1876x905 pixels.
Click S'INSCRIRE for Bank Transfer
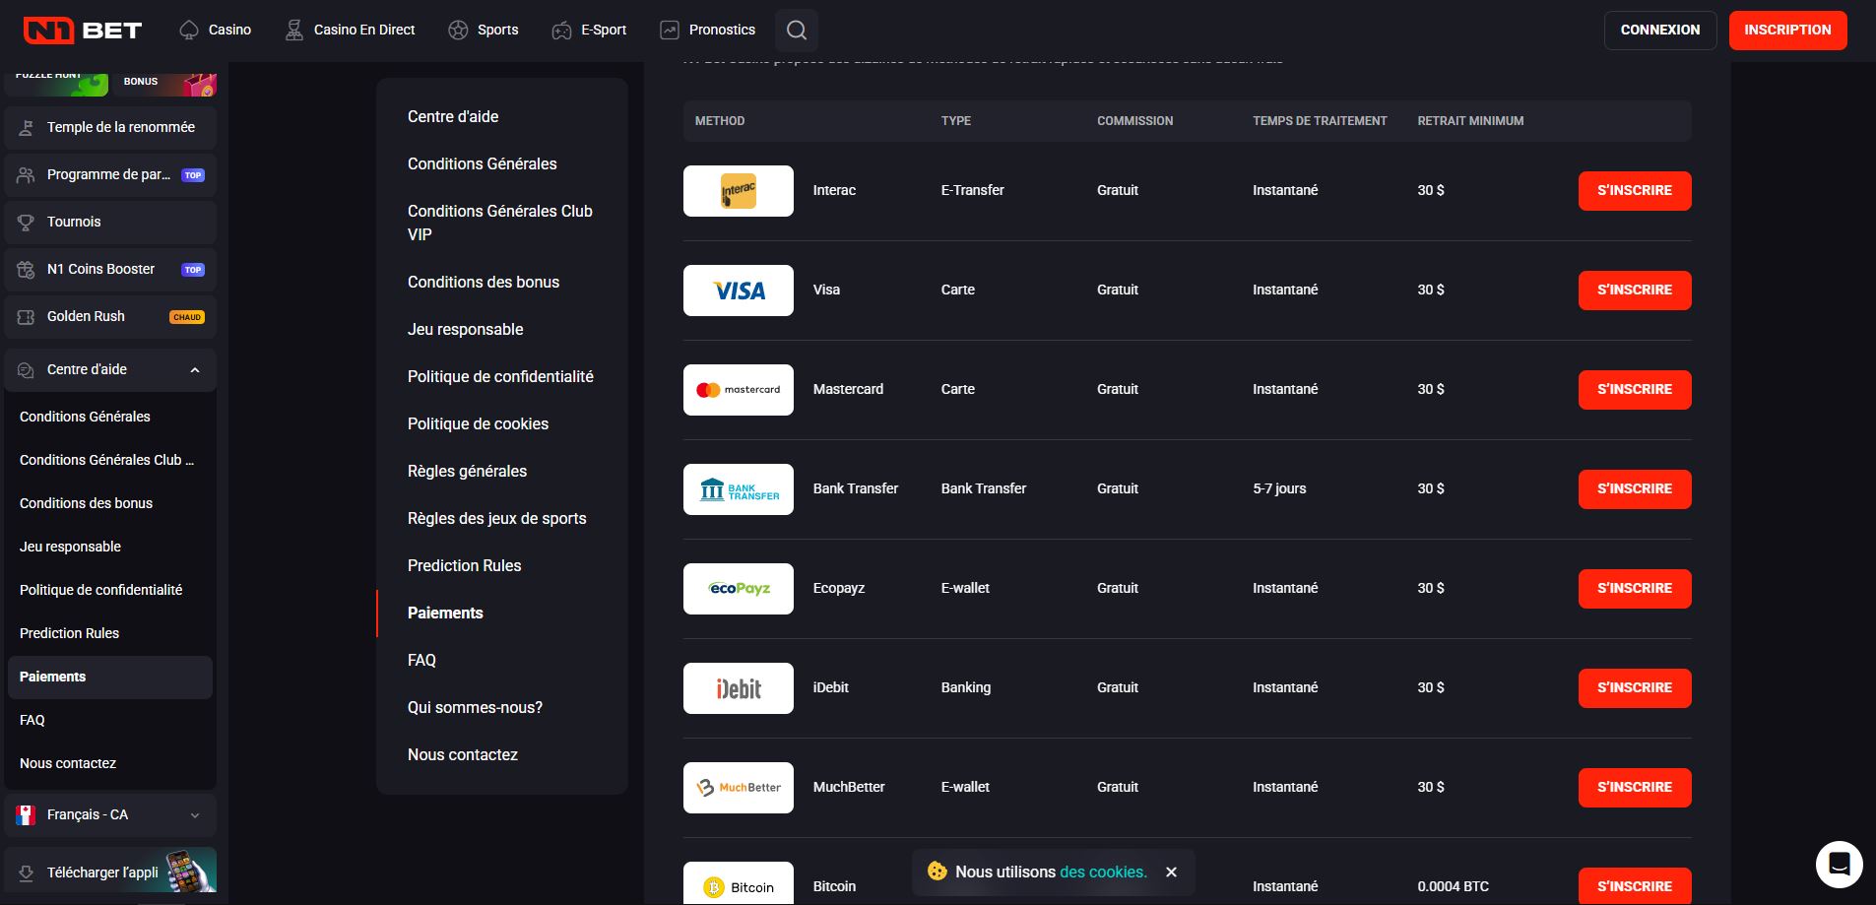tap(1635, 489)
